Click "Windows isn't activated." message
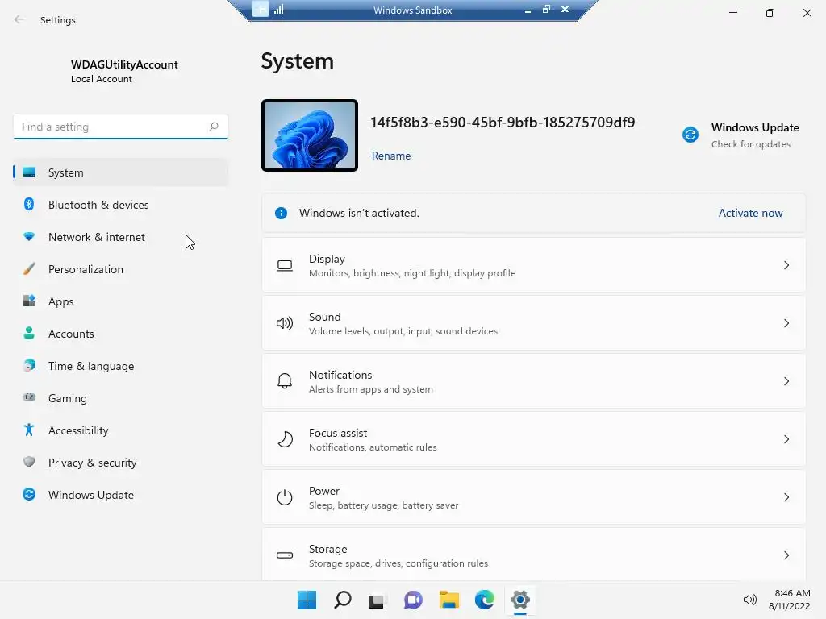Screen dimensions: 826x619 (x=359, y=213)
